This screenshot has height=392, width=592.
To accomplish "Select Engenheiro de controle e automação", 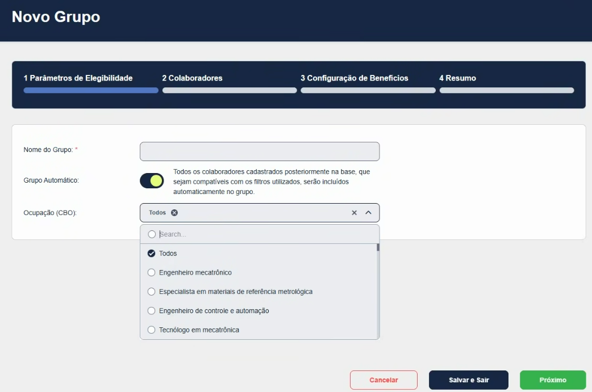I will tap(260, 310).
